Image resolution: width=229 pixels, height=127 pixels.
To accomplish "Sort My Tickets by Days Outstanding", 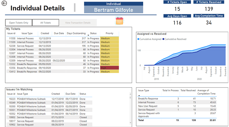I will [76, 33].
